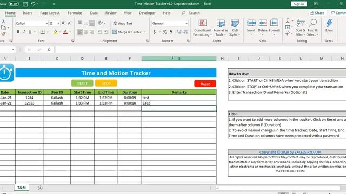Screen dimensions: 346x194
Task: Click the Borders icon
Action: [43, 32]
